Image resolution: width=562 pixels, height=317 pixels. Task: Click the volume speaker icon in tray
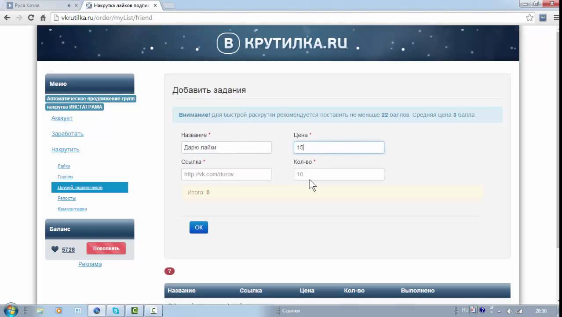[510, 311]
